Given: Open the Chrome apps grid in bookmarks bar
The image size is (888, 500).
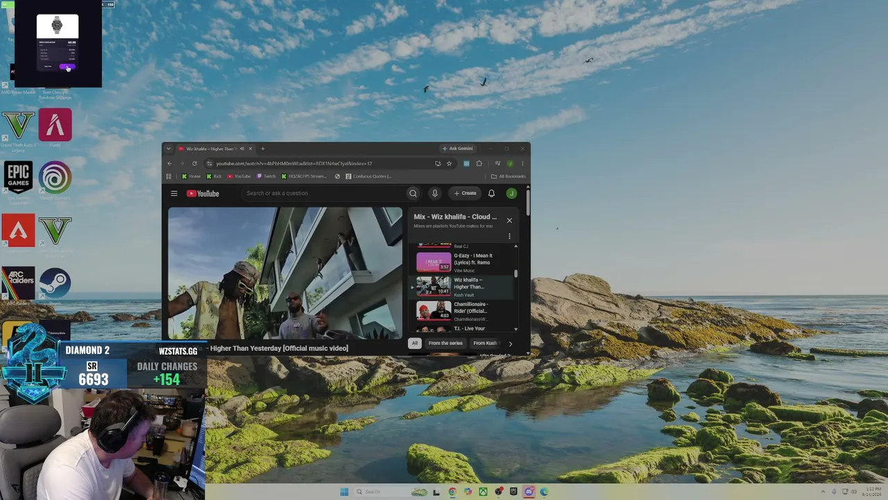Looking at the screenshot, I should (169, 176).
